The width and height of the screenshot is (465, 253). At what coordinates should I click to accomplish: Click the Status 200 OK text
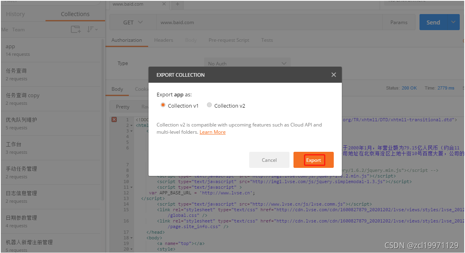tap(401, 88)
